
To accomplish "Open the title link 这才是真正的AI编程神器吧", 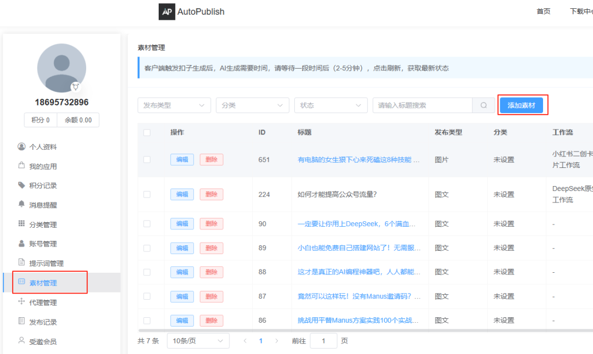I will 359,272.
